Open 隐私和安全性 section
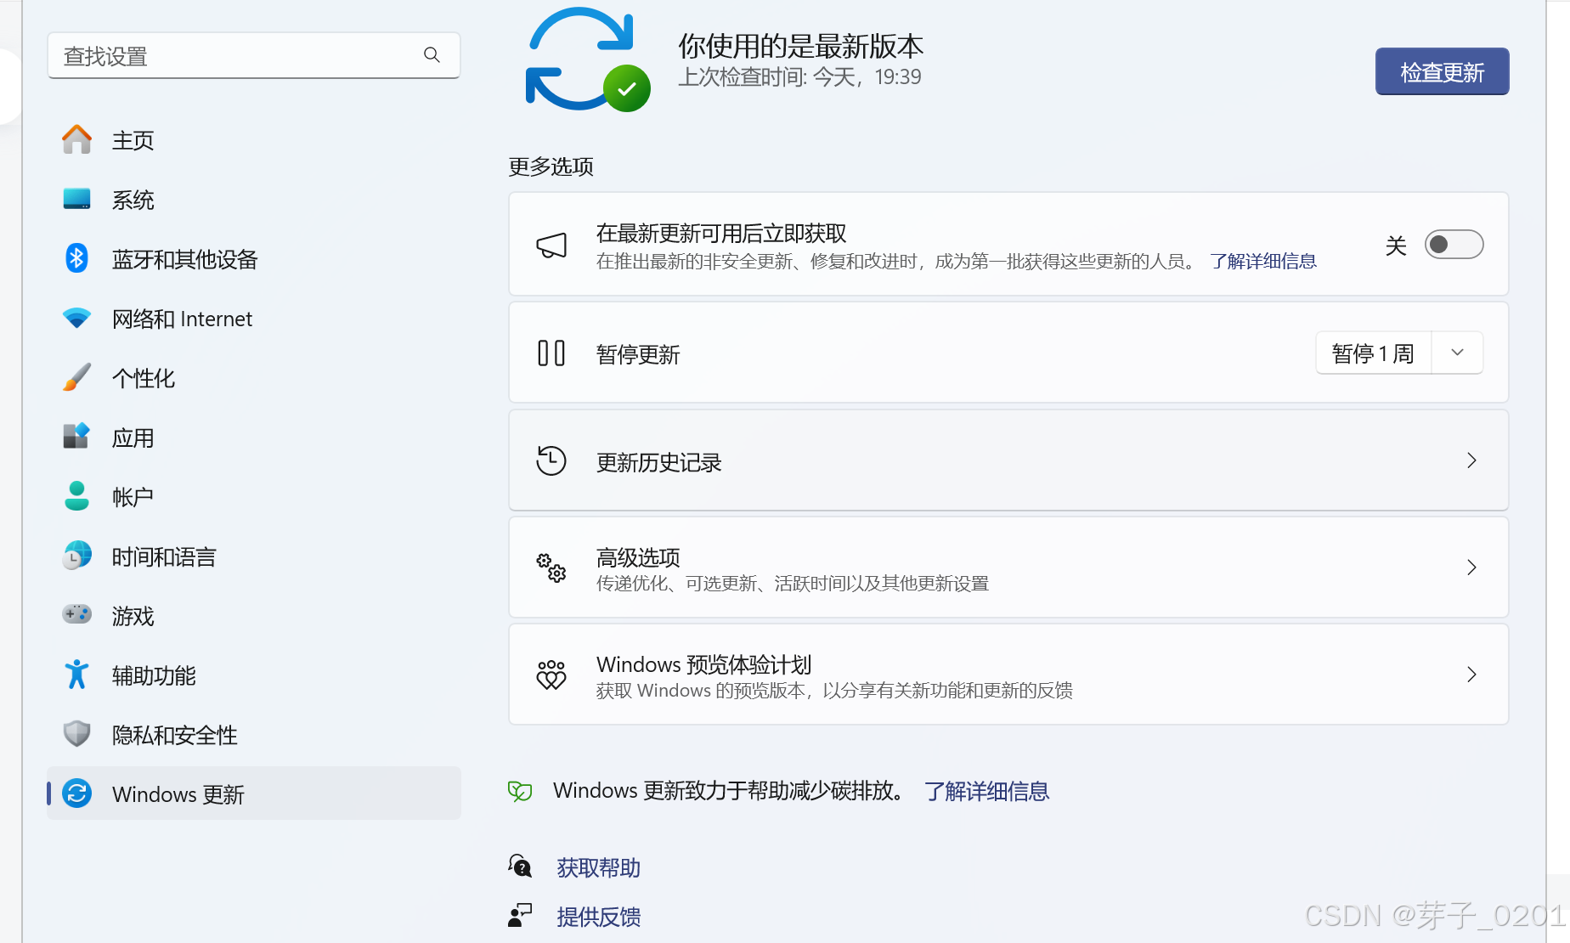Screen dimensions: 1570x943 (254, 734)
